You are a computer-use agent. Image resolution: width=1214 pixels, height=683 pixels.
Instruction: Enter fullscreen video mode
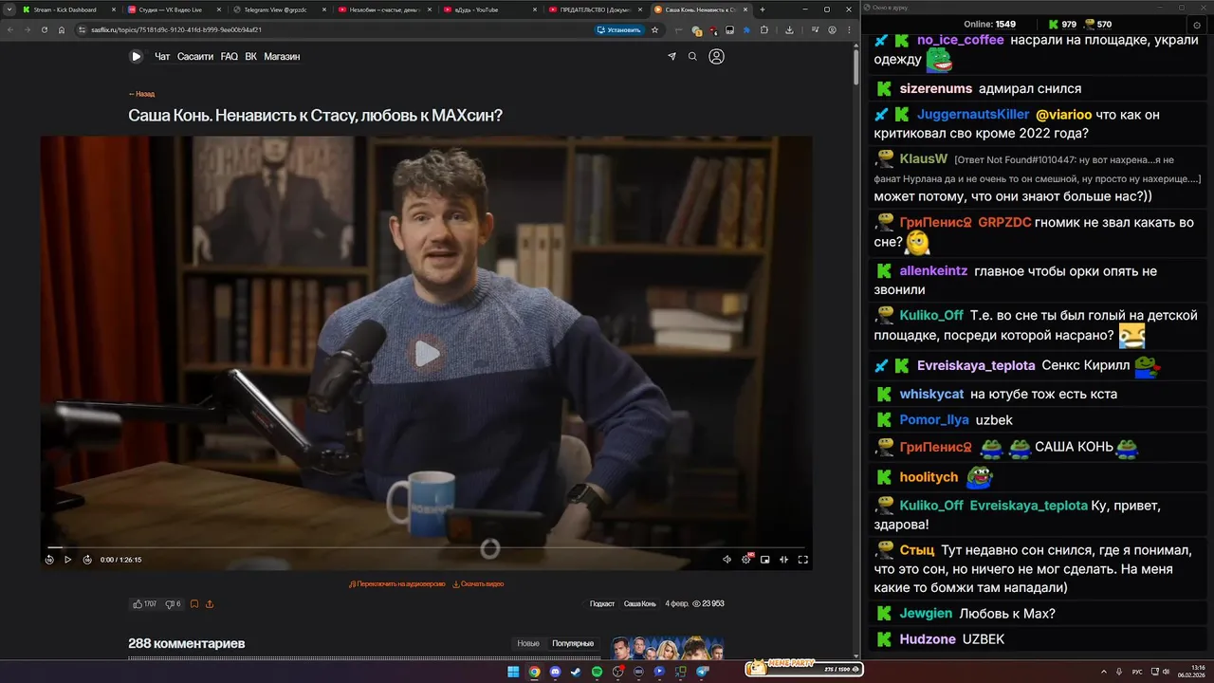(x=802, y=560)
